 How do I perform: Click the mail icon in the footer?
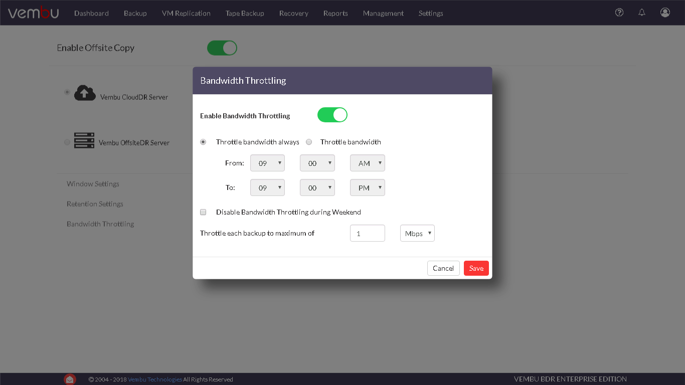70,379
